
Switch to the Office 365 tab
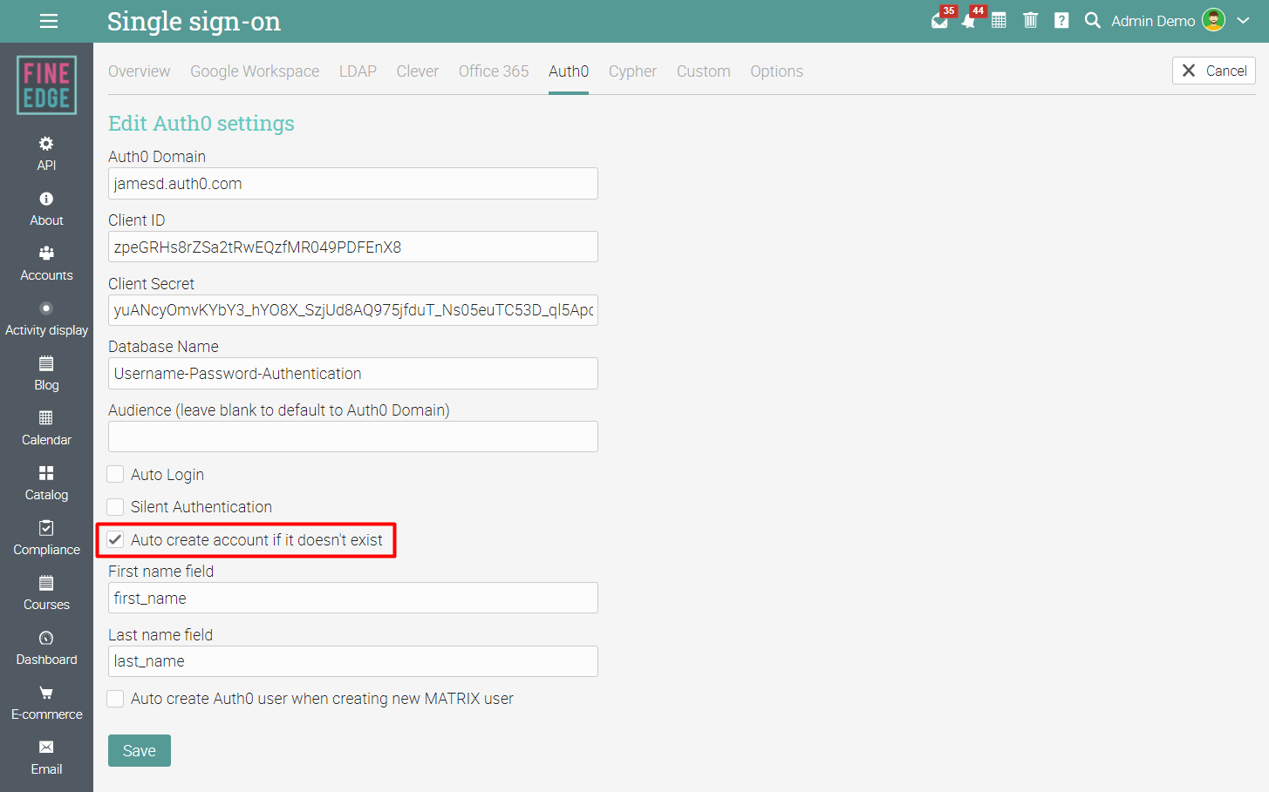[x=494, y=71]
